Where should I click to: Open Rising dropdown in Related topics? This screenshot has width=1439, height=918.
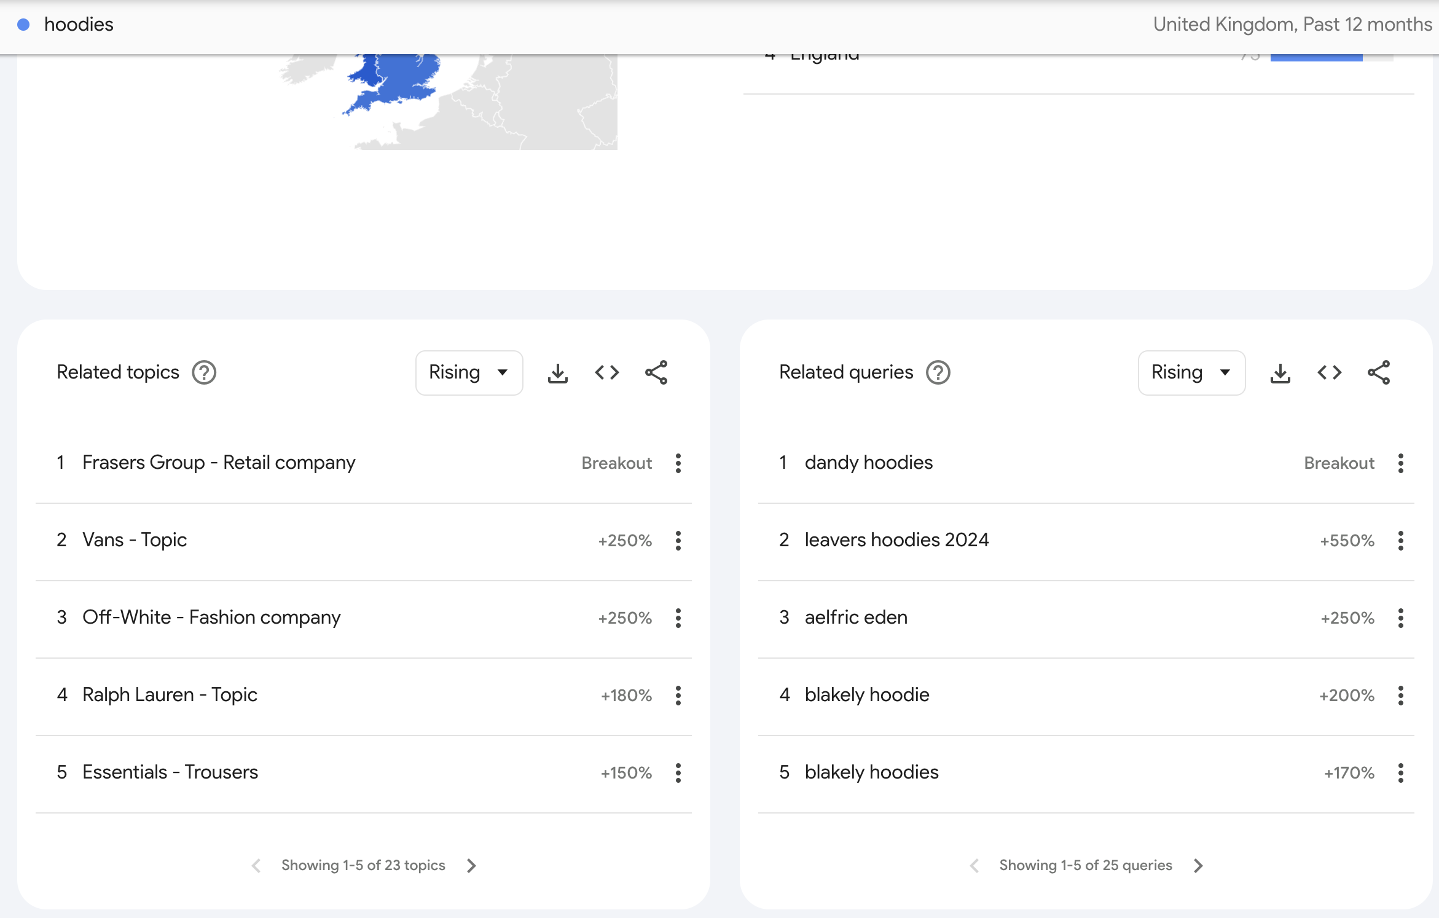coord(469,373)
